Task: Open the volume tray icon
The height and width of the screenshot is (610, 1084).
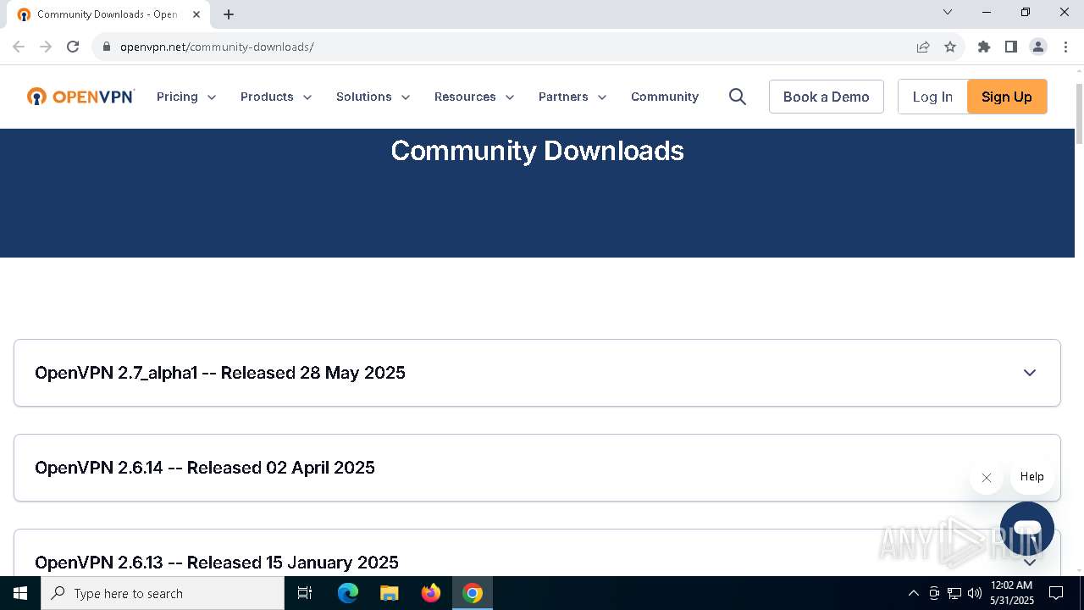Action: click(975, 593)
